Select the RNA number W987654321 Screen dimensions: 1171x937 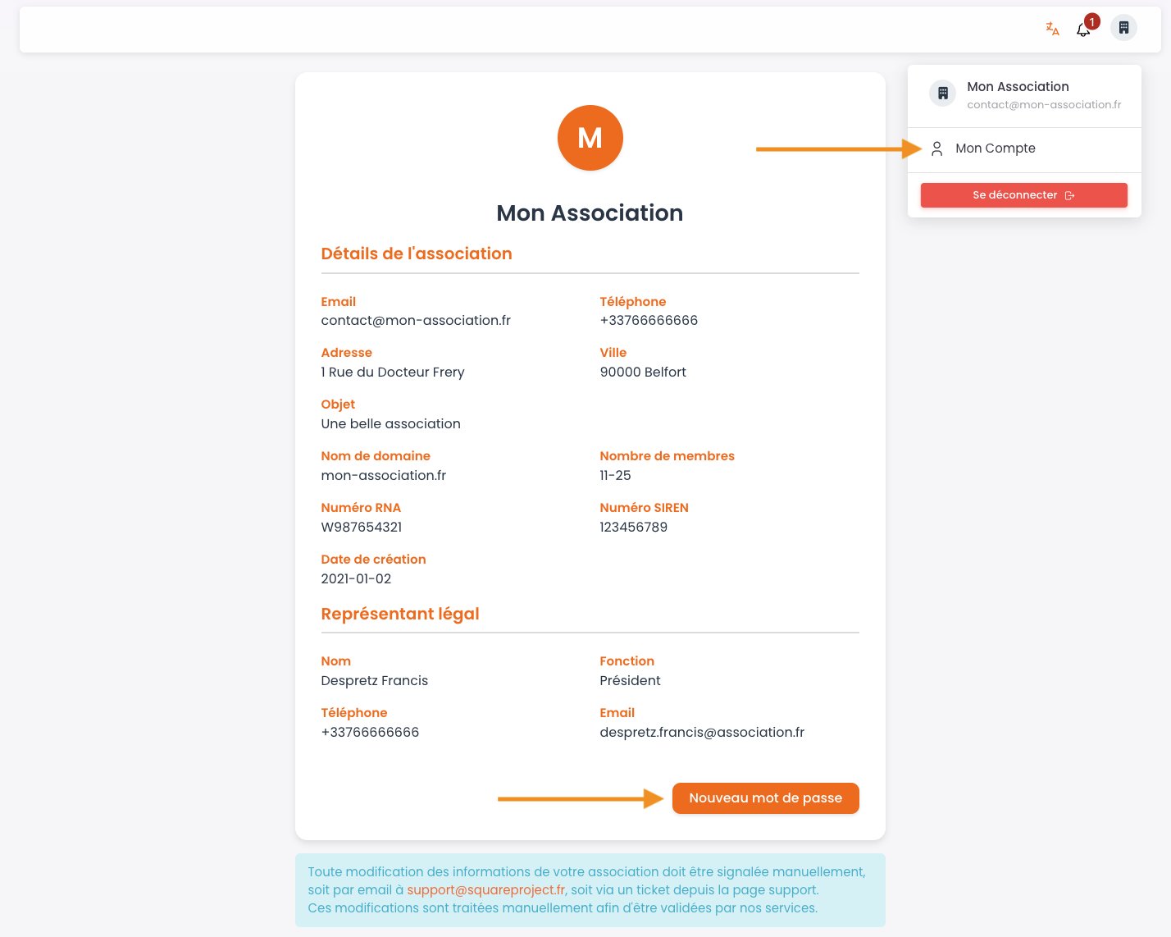tap(362, 528)
